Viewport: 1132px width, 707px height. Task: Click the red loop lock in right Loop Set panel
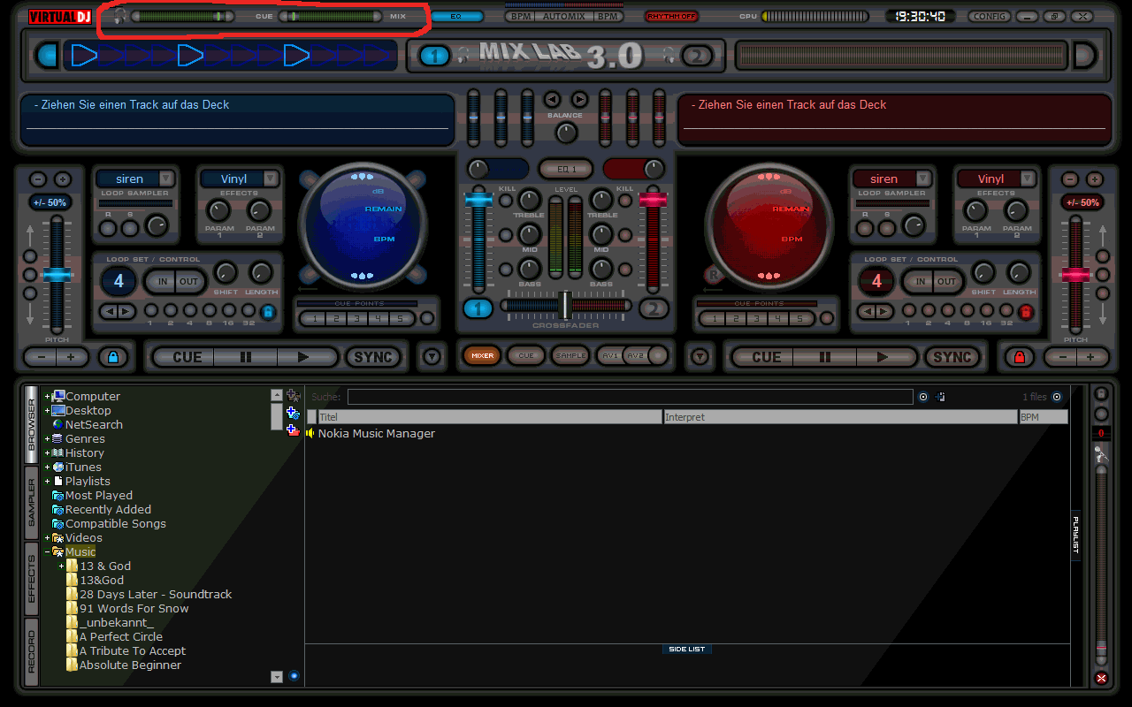[1026, 311]
